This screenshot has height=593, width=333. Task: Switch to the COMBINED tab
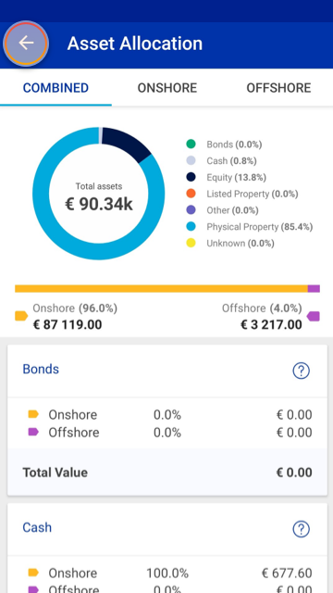click(x=55, y=88)
